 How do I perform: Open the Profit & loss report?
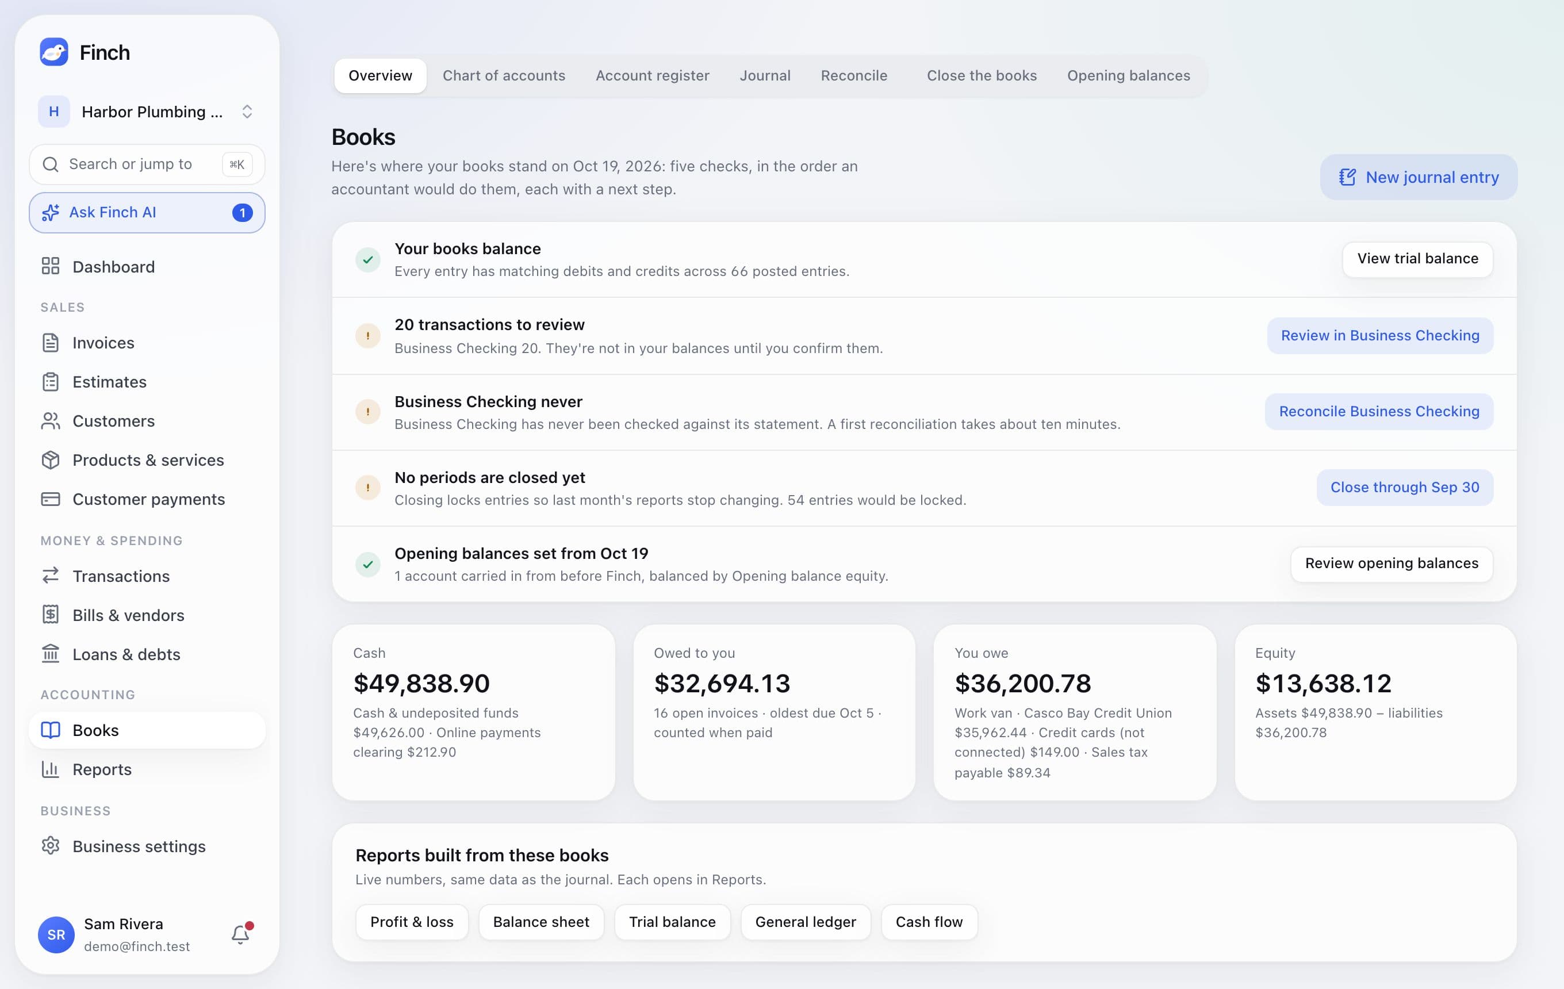pyautogui.click(x=412, y=922)
